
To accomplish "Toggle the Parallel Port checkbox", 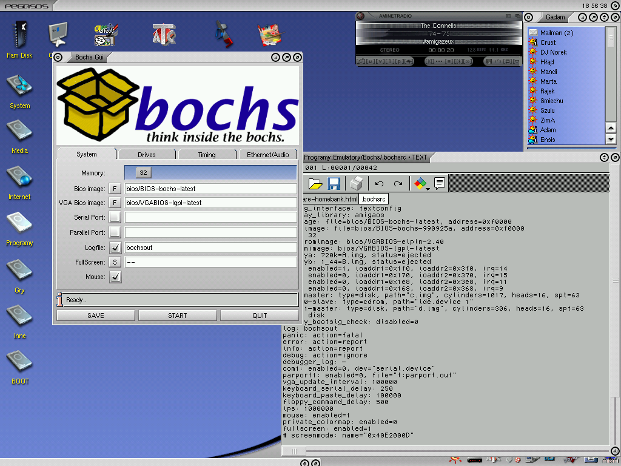I will click(x=115, y=232).
